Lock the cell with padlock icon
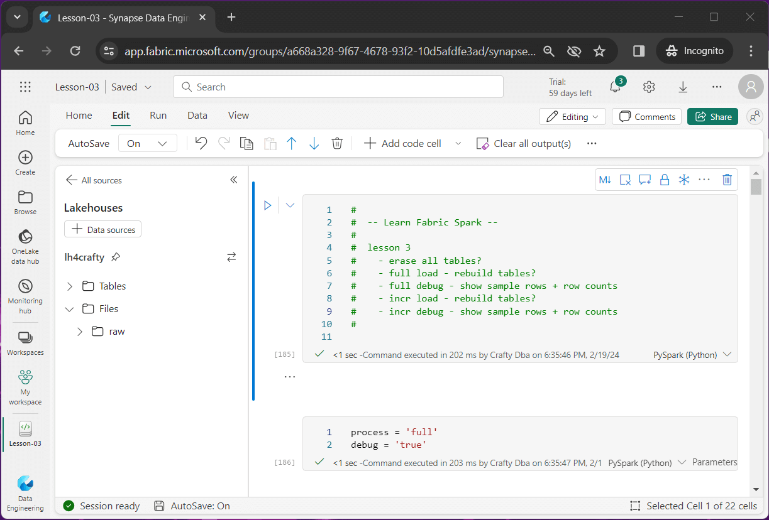This screenshot has height=520, width=769. pos(664,180)
